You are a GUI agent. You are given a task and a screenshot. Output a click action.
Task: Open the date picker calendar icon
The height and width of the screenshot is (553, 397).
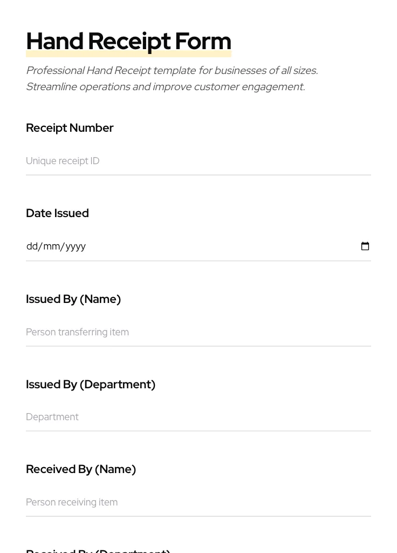365,246
